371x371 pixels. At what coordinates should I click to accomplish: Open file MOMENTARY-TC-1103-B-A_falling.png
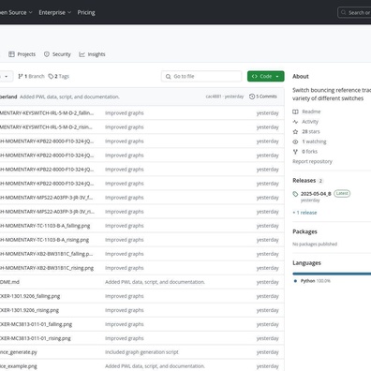[x=45, y=226]
